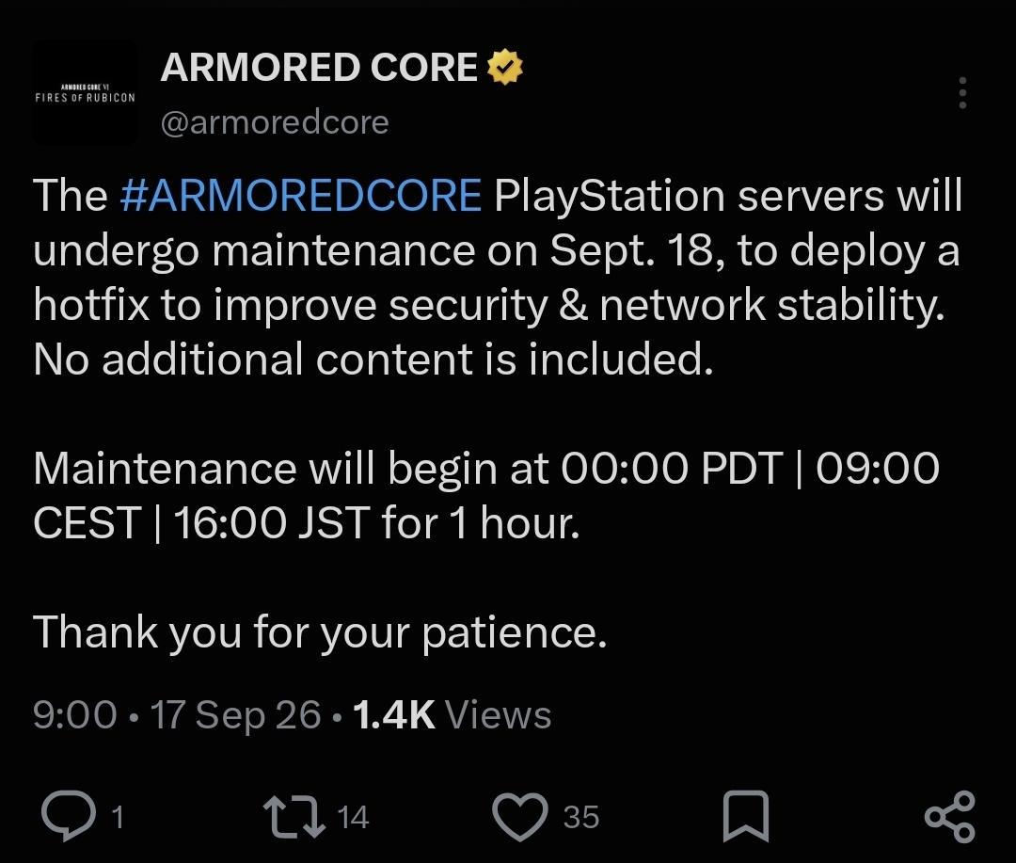Click the like count 35

(581, 817)
